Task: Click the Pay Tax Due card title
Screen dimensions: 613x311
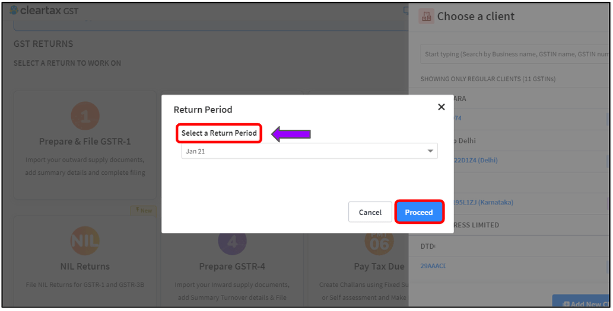Action: (x=379, y=267)
